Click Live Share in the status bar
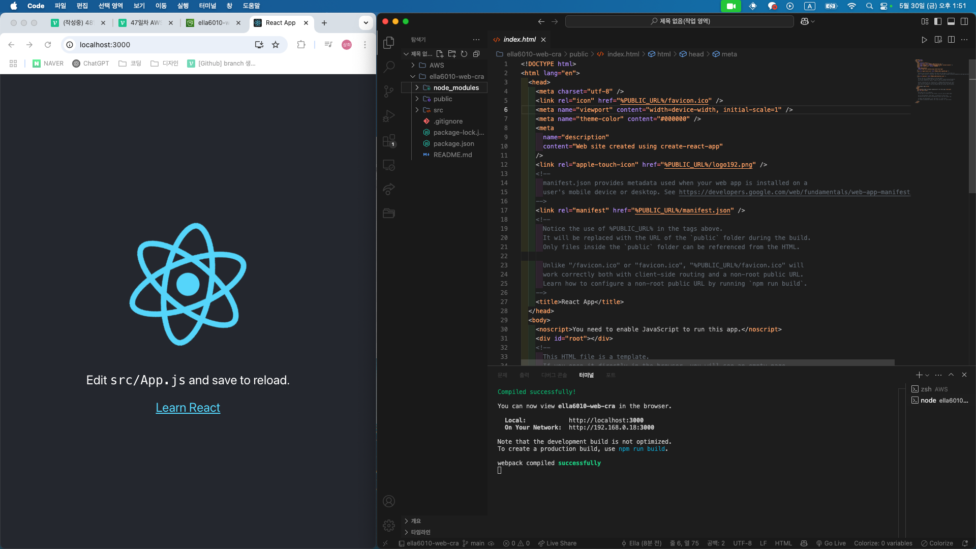This screenshot has height=549, width=976. coord(557,543)
